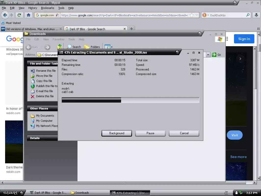Screen dimensions: 261x196
Task: Go up one folder in Downloads
Action: coord(59,47)
